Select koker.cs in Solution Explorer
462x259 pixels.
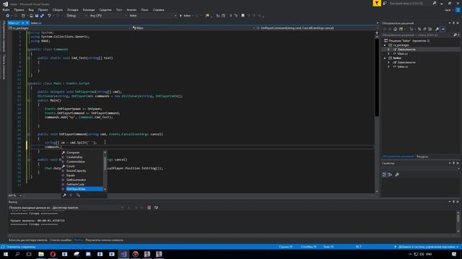pos(403,67)
